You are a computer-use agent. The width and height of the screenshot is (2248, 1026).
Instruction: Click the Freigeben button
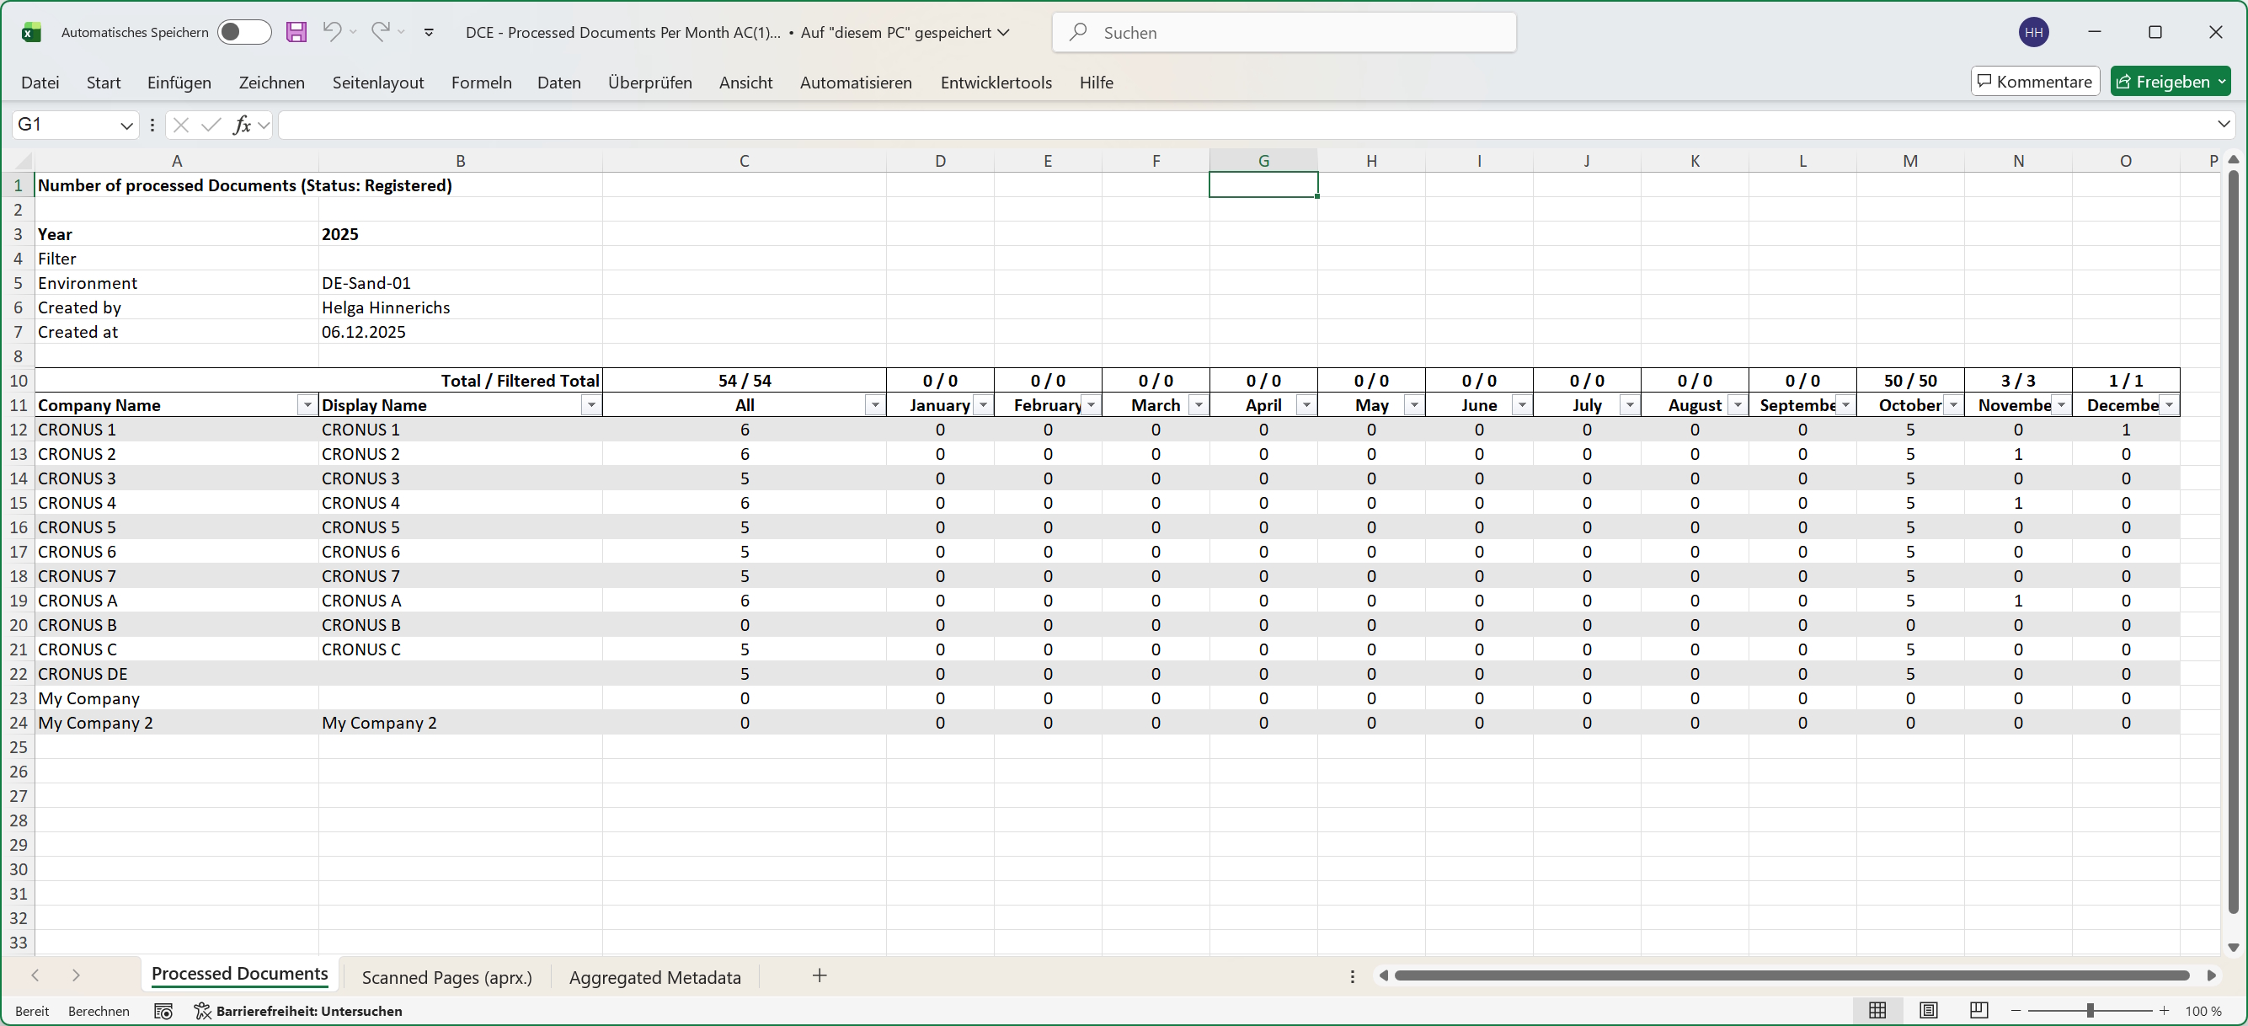pyautogui.click(x=2171, y=81)
